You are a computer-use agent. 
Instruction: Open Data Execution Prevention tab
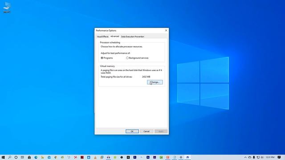pos(133,36)
